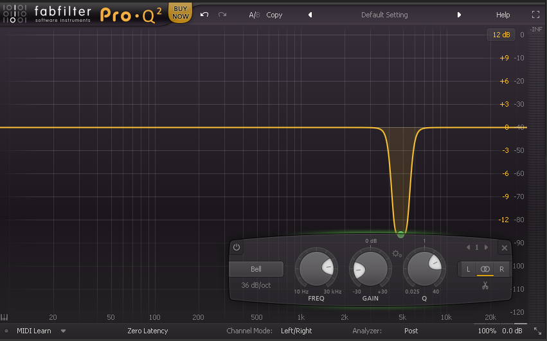This screenshot has height=341, width=547.
Task: Go to the next preset arrow
Action: click(459, 15)
